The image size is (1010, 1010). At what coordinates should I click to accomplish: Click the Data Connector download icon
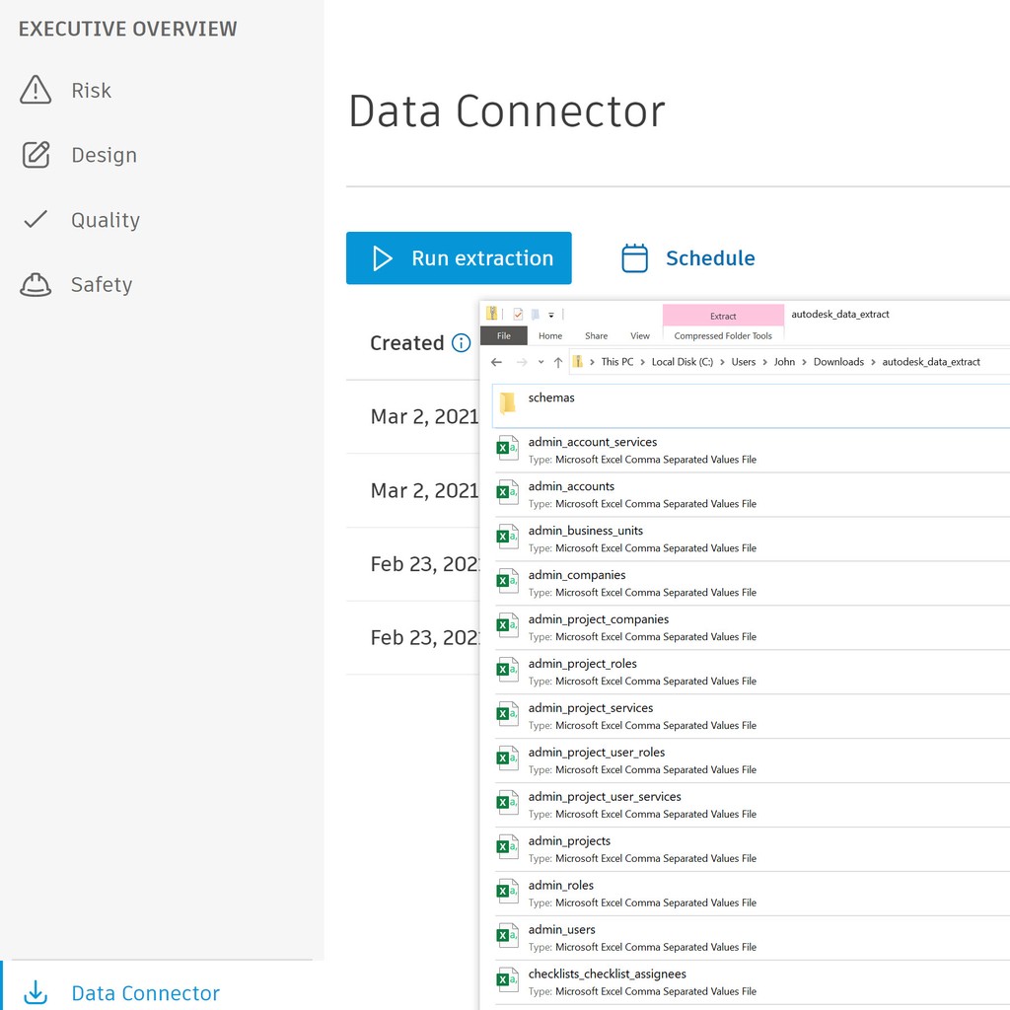(36, 992)
